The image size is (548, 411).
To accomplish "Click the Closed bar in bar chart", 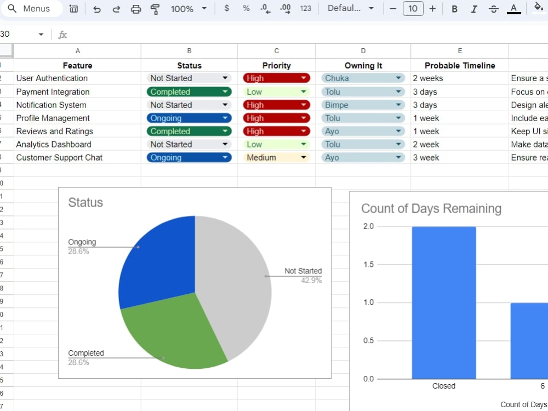I will tap(444, 302).
